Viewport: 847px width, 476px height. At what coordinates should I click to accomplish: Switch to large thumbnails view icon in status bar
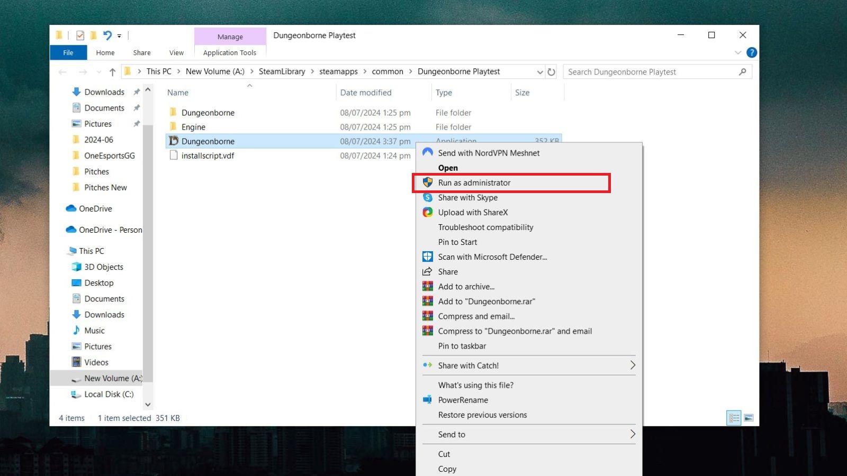coord(749,418)
